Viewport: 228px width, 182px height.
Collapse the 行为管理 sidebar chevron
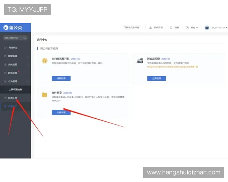[x=28, y=82]
